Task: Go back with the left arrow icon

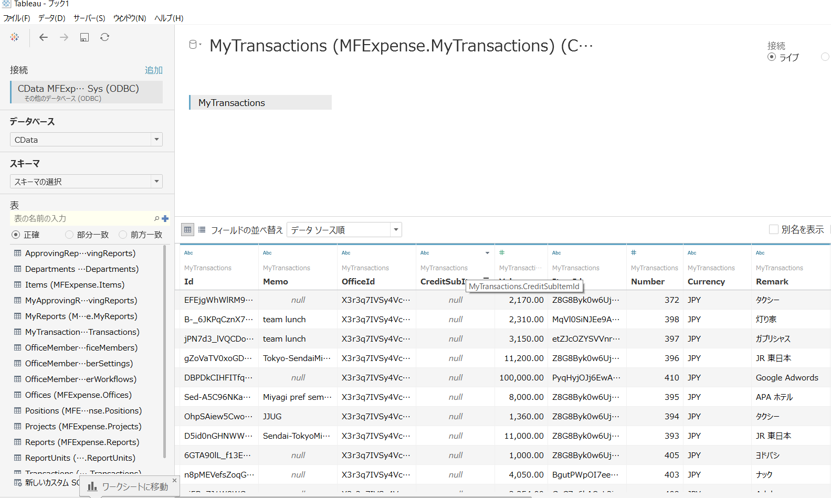Action: pyautogui.click(x=44, y=37)
